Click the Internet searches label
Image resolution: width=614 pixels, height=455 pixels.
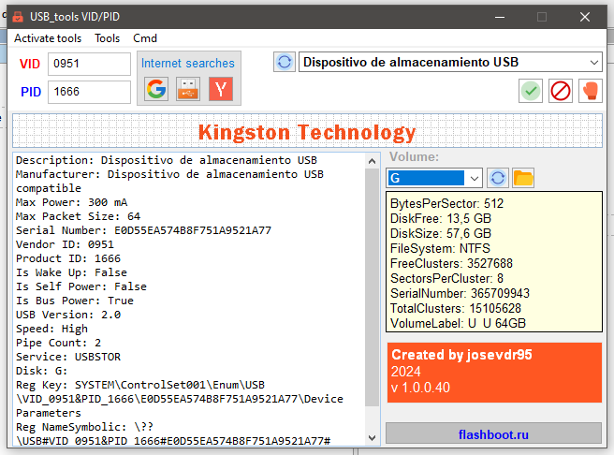(188, 63)
